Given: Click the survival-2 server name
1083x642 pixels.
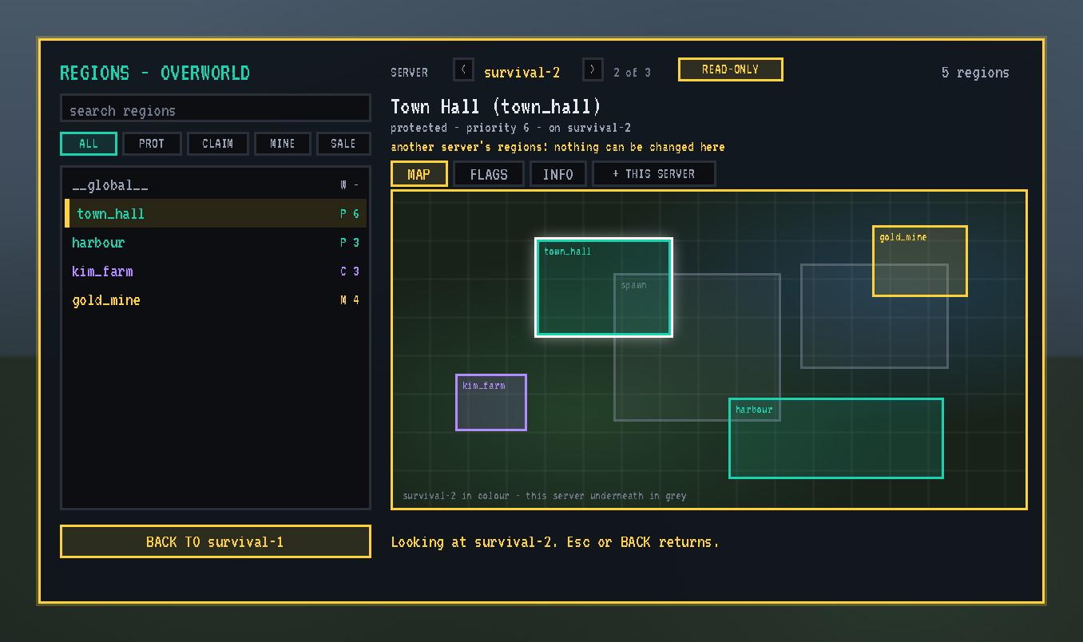Looking at the screenshot, I should click(522, 73).
